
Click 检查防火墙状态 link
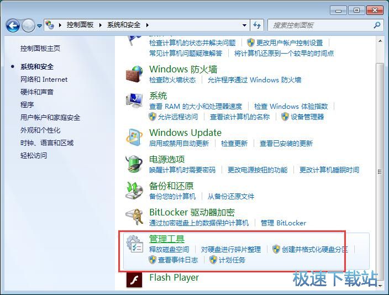tap(172, 80)
